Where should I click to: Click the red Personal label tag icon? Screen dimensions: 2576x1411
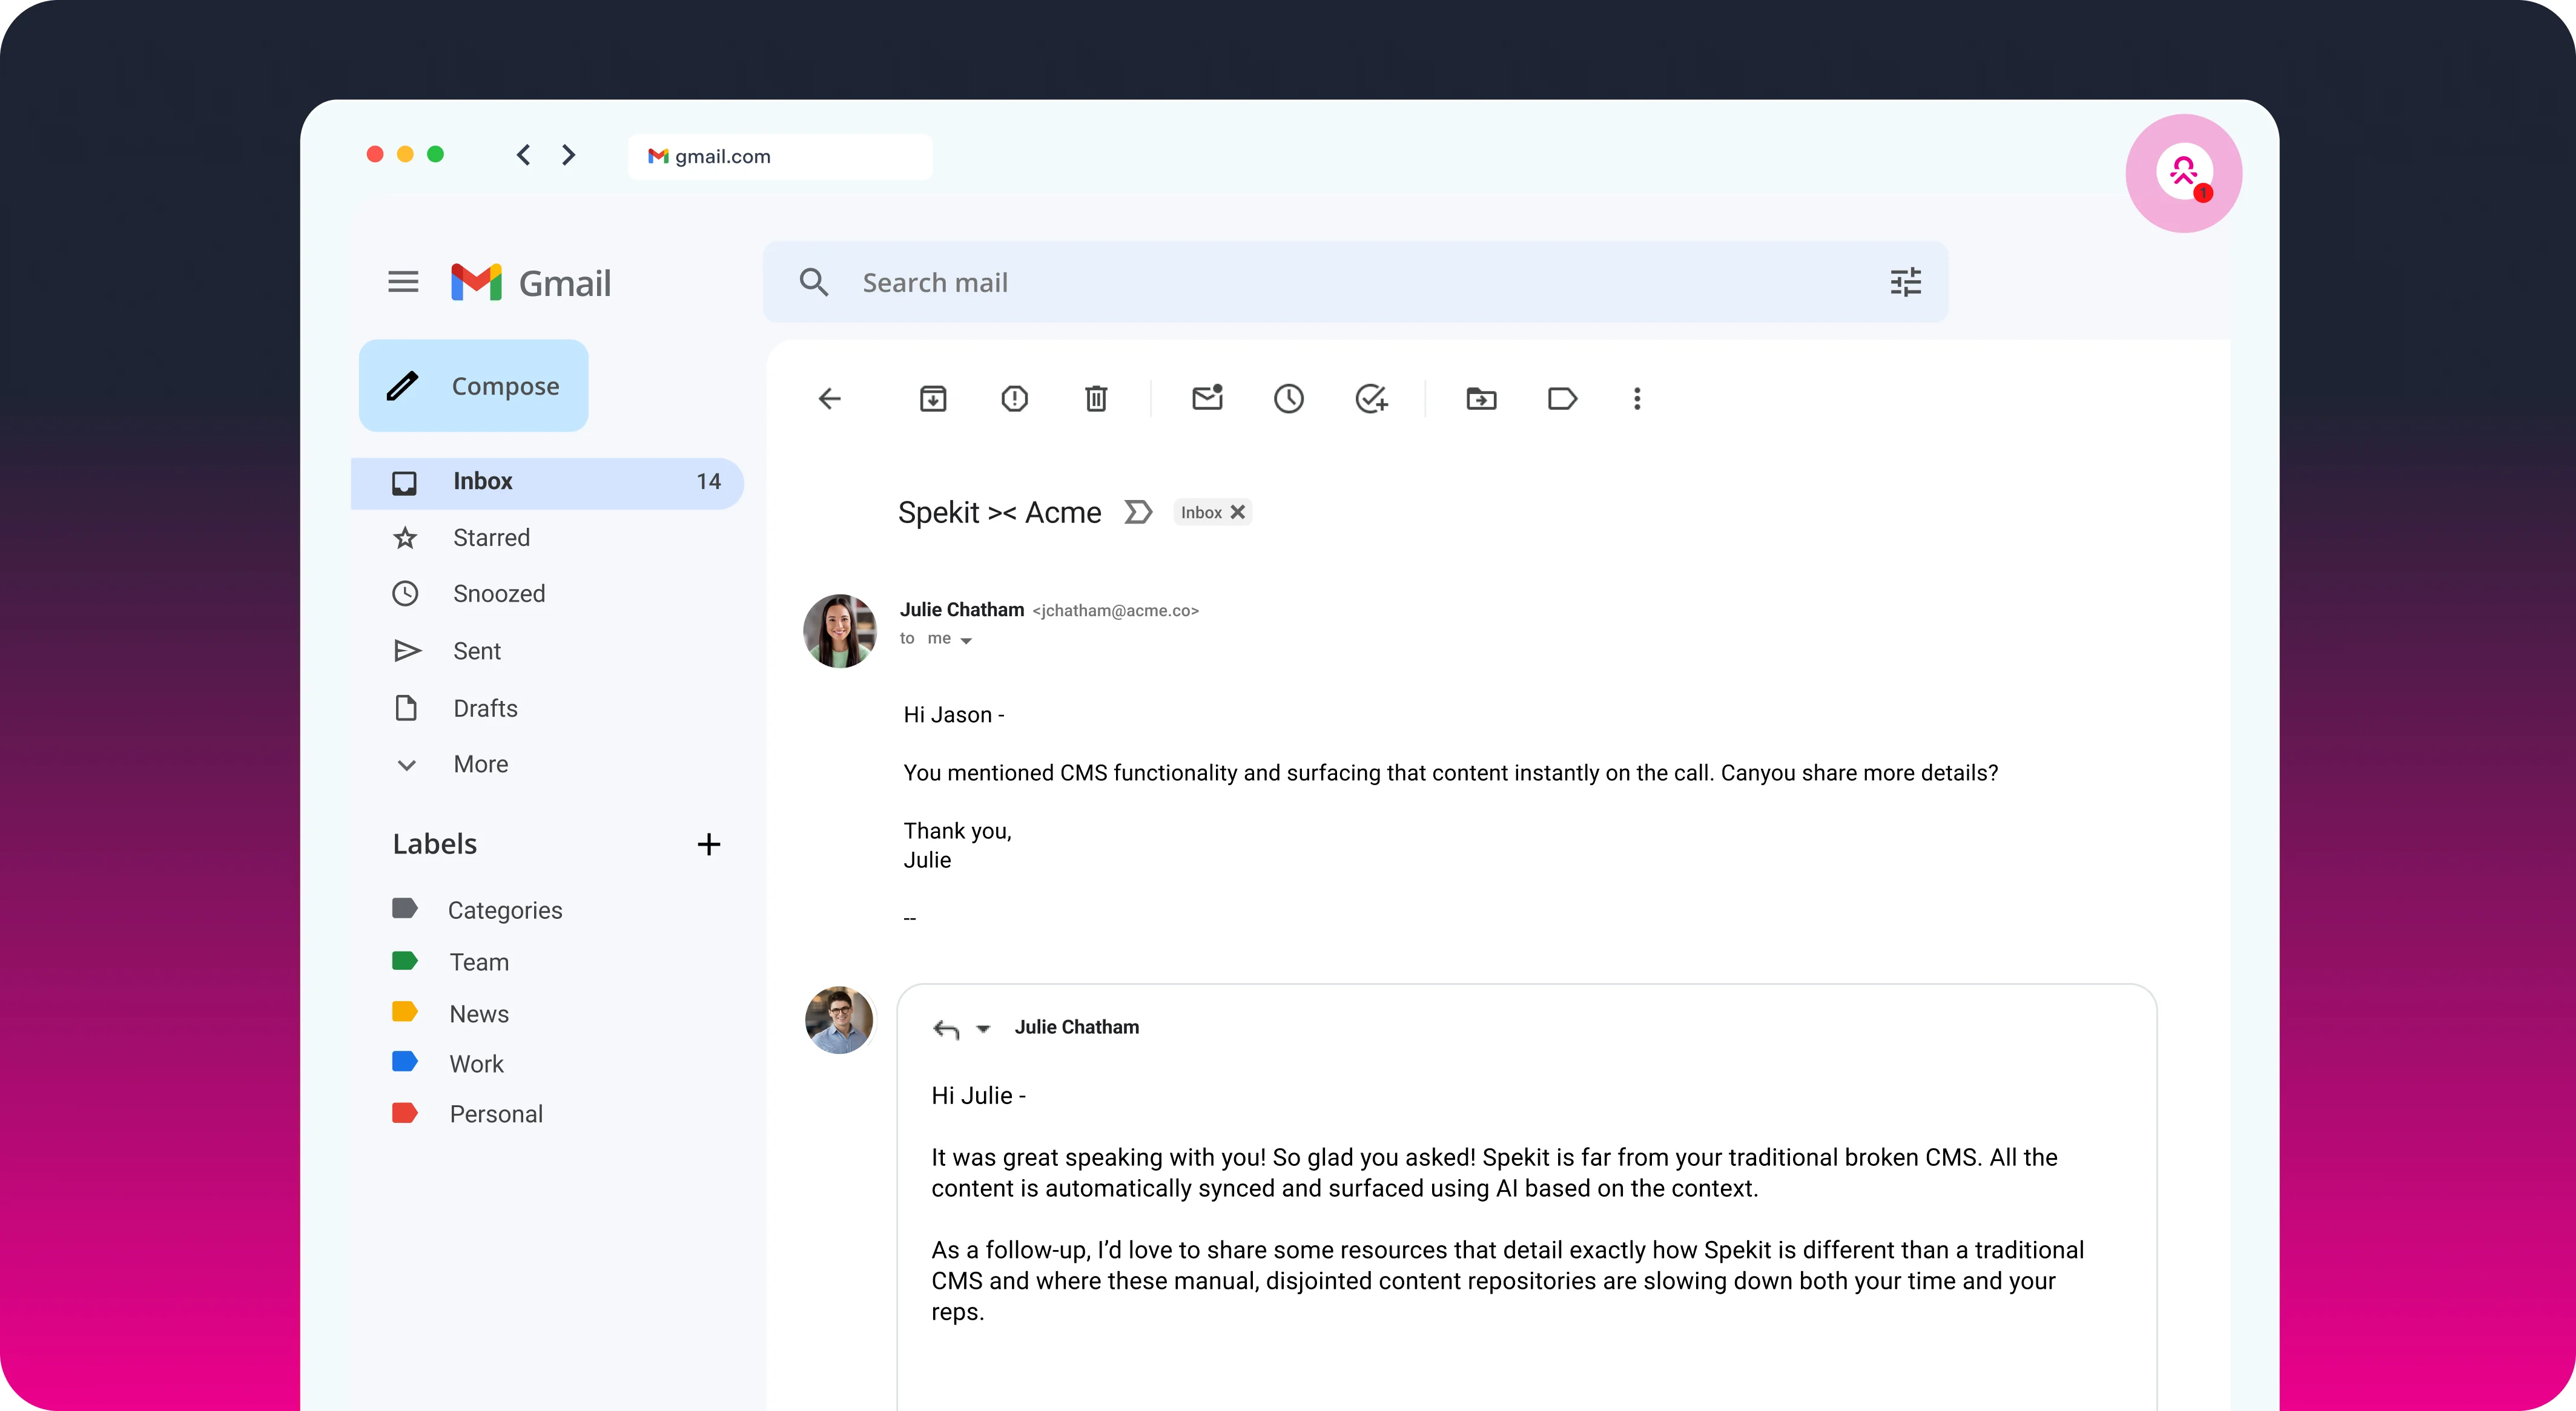click(x=404, y=1113)
